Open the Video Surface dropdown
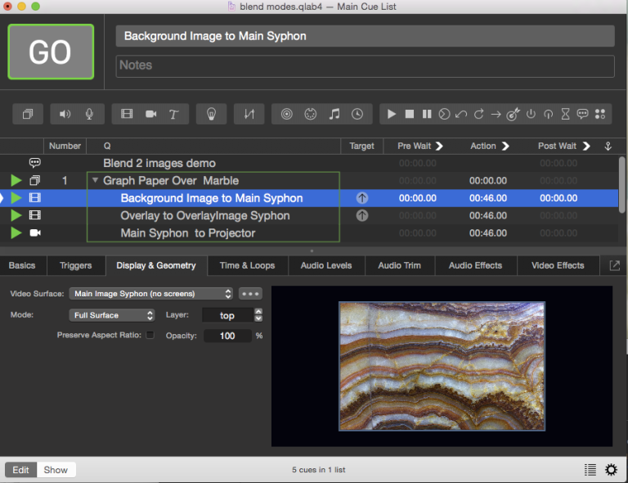This screenshot has height=483, width=628. (150, 293)
